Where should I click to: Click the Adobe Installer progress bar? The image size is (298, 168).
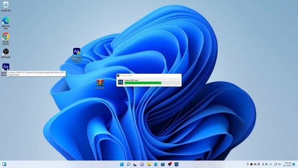point(152,83)
